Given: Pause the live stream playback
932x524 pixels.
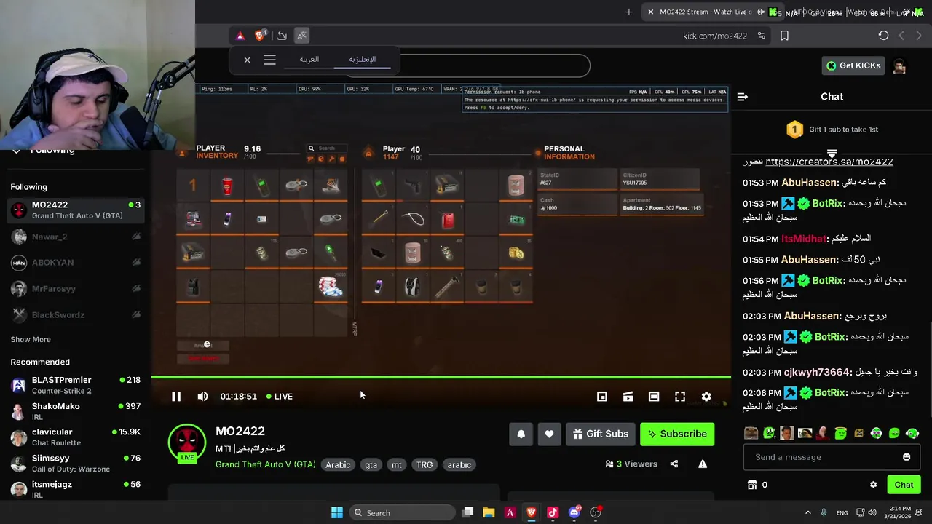Looking at the screenshot, I should click(x=176, y=396).
